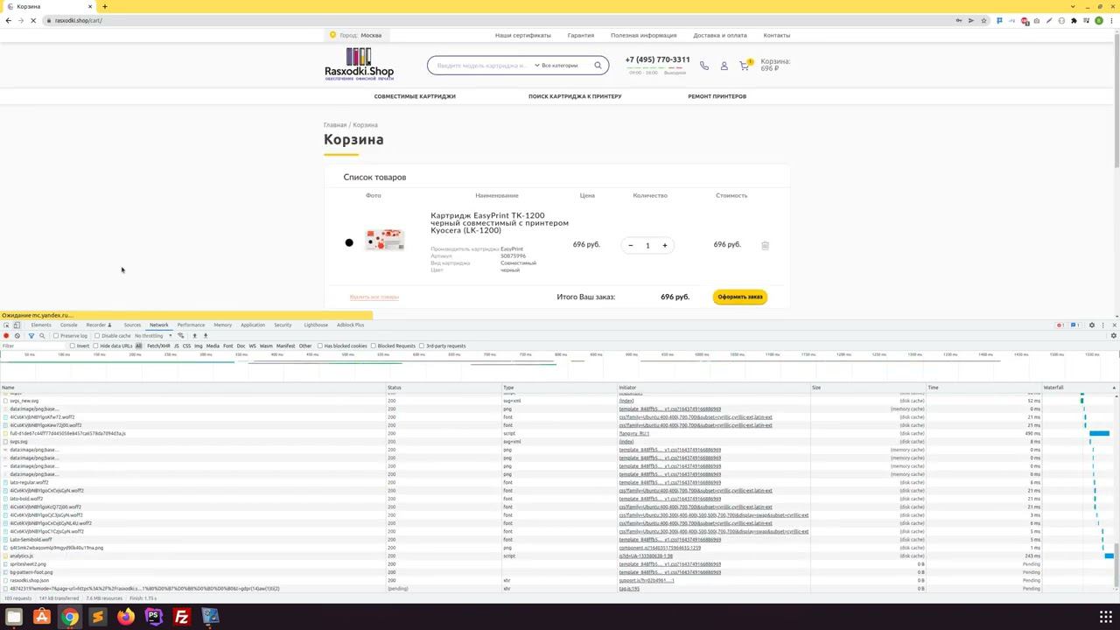This screenshot has height=630, width=1120.
Task: Open network conditions icon
Action: tap(181, 336)
